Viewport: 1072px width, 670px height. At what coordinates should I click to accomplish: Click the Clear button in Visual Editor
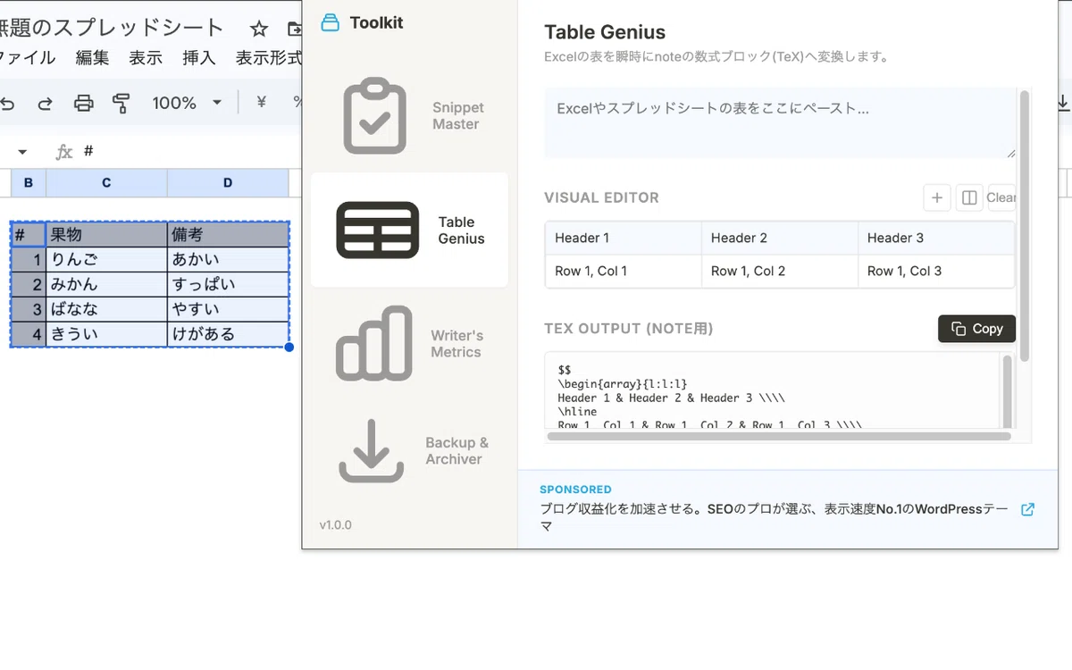pos(1001,198)
